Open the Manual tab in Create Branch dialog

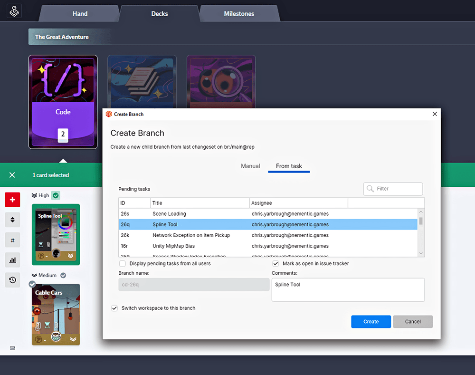[250, 166]
